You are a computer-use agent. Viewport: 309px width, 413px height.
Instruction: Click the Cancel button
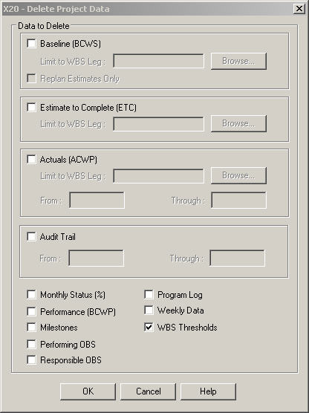[148, 391]
